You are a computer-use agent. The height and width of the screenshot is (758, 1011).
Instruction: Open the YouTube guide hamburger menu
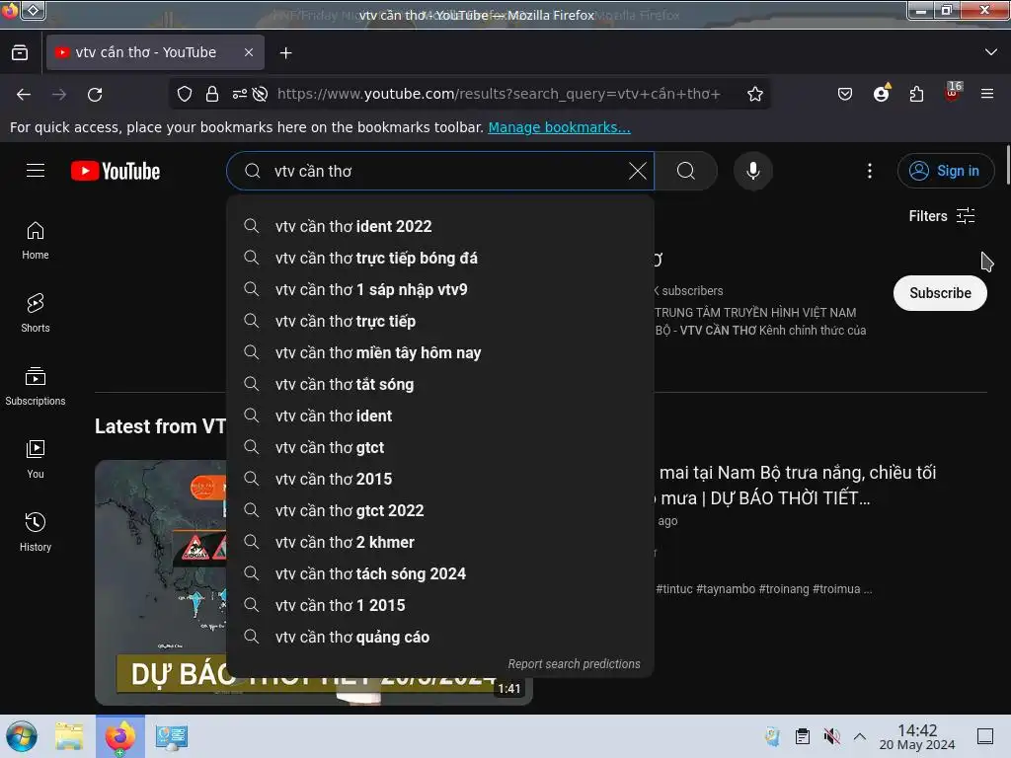pos(36,171)
